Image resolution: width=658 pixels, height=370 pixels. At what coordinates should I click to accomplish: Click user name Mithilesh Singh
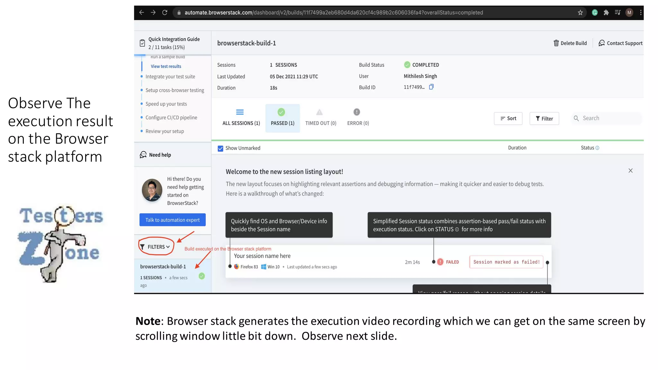pyautogui.click(x=420, y=76)
